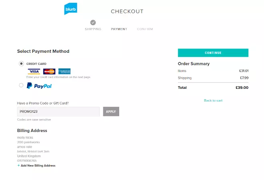Click the order Total amount £39.00
The width and height of the screenshot is (264, 180).
[x=242, y=88]
